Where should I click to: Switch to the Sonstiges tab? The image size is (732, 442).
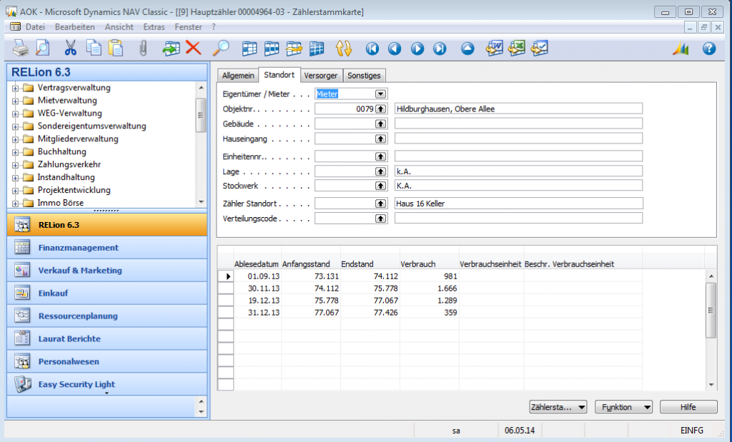(364, 76)
